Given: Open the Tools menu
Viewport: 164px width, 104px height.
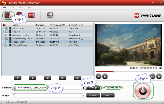Looking at the screenshot, I should tap(21, 7).
